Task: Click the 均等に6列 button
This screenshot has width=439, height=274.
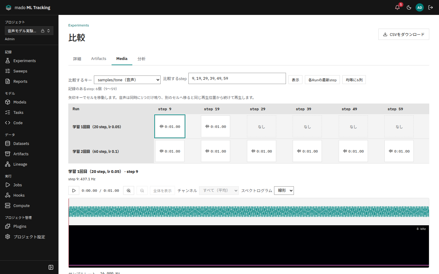Action: click(354, 80)
